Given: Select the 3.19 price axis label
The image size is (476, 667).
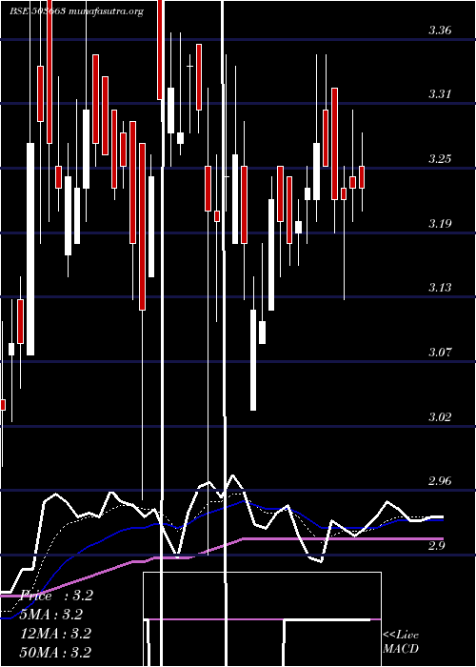Looking at the screenshot, I should [440, 224].
